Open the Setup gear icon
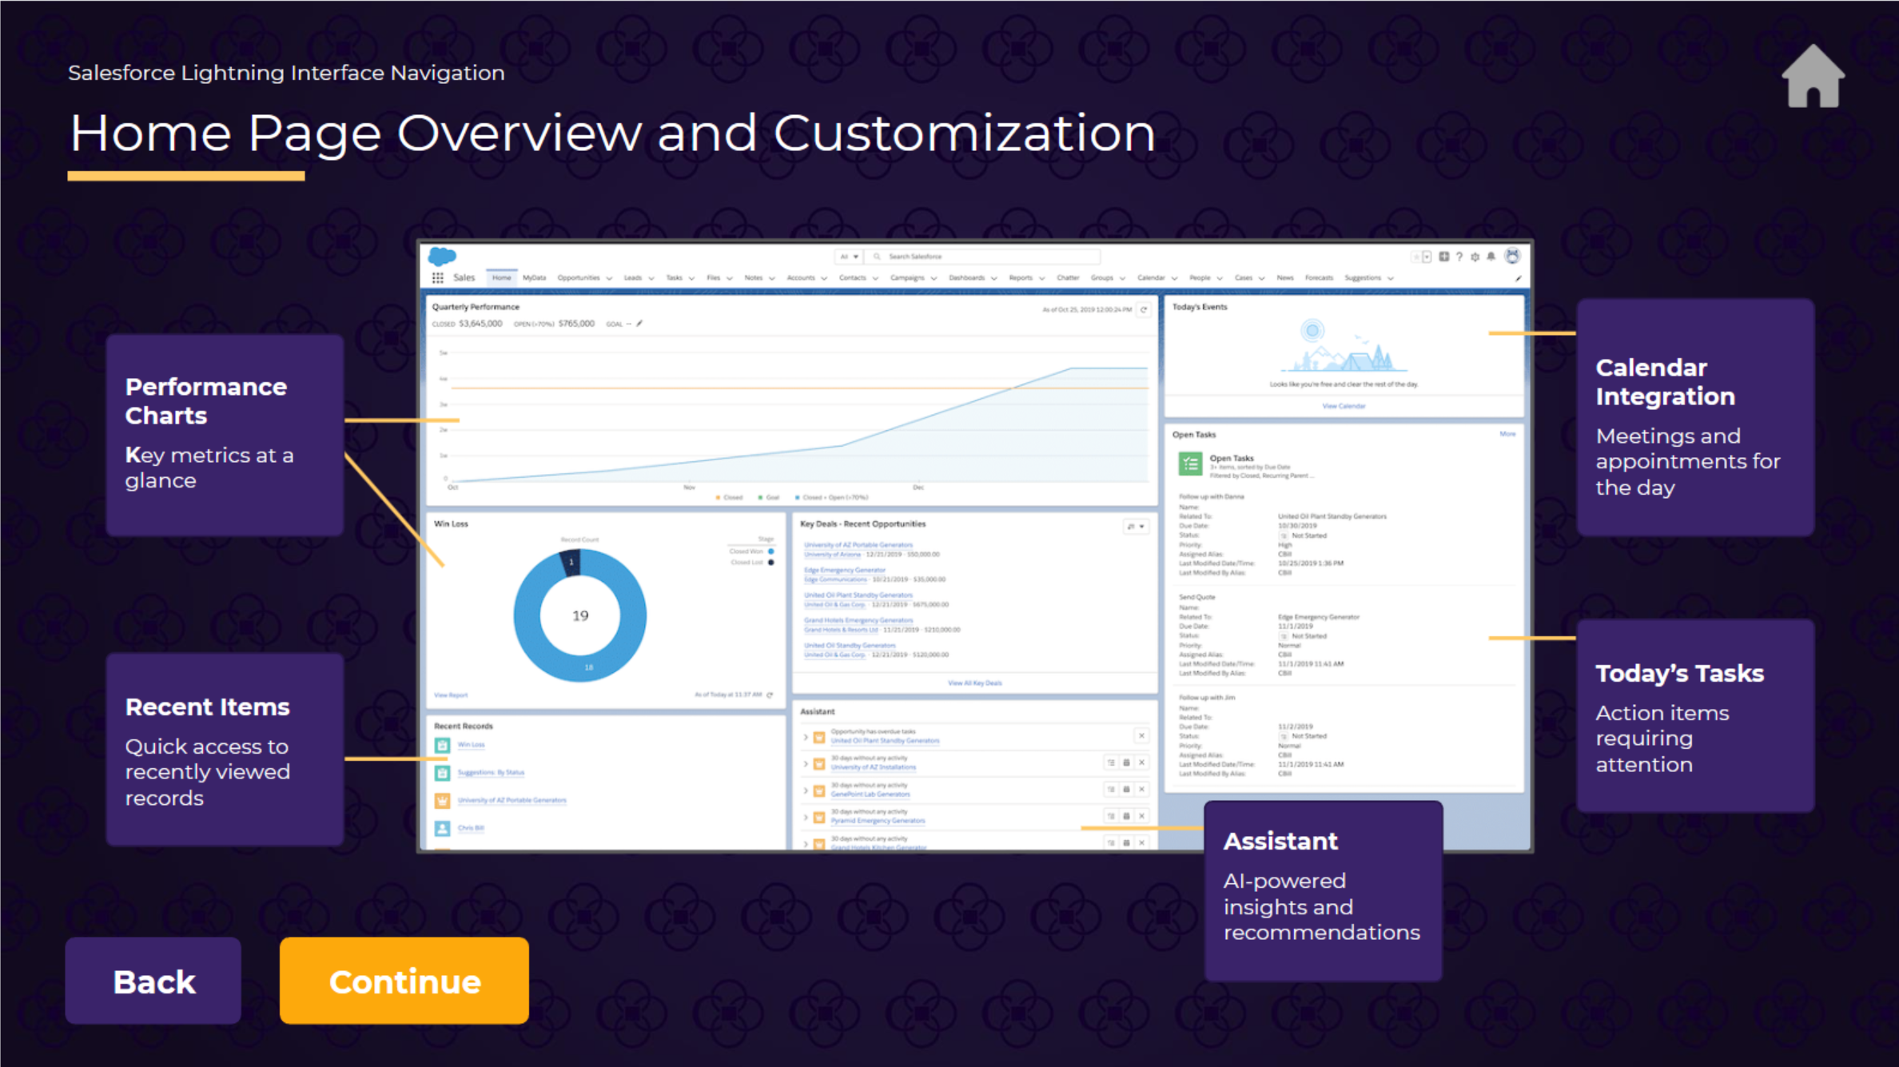Image resolution: width=1899 pixels, height=1067 pixels. pyautogui.click(x=1475, y=257)
